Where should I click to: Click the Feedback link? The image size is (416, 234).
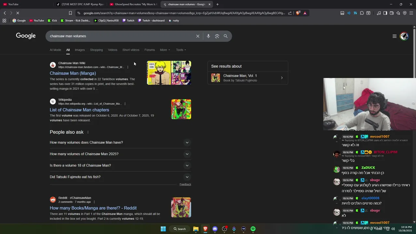pyautogui.click(x=185, y=184)
